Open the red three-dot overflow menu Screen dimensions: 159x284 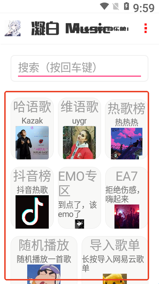click(146, 28)
